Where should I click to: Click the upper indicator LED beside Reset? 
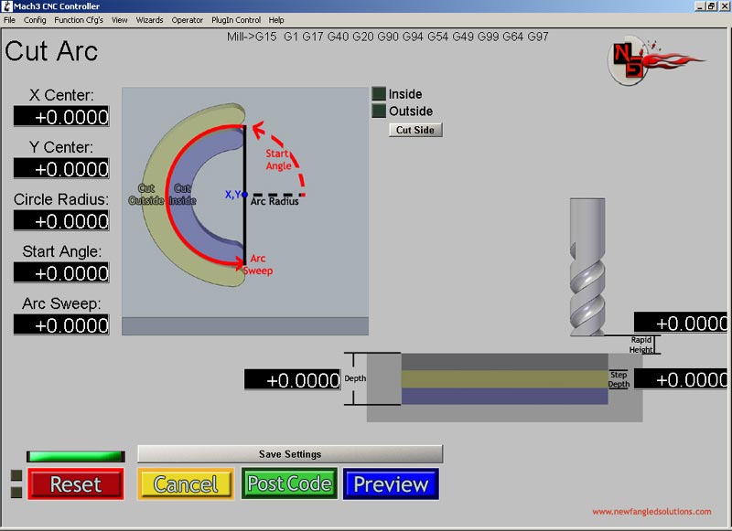coord(16,475)
